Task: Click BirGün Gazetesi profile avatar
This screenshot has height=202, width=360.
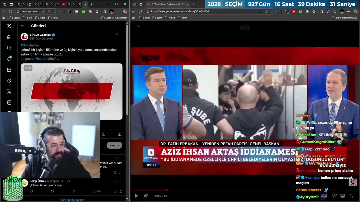Action: pos(24,36)
